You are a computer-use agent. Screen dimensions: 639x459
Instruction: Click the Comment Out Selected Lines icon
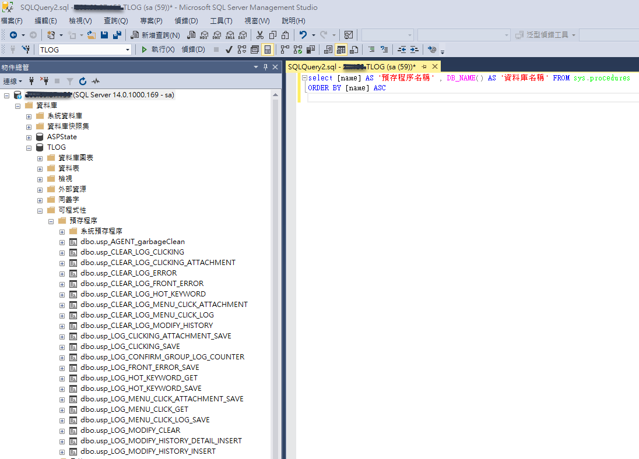click(371, 50)
